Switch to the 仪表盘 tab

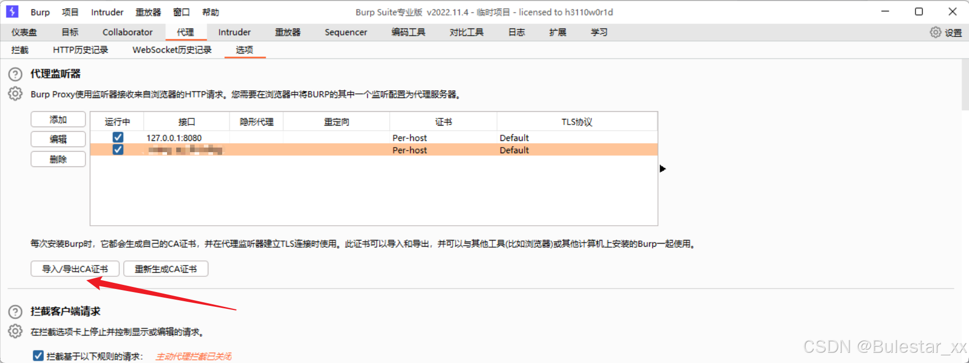24,32
